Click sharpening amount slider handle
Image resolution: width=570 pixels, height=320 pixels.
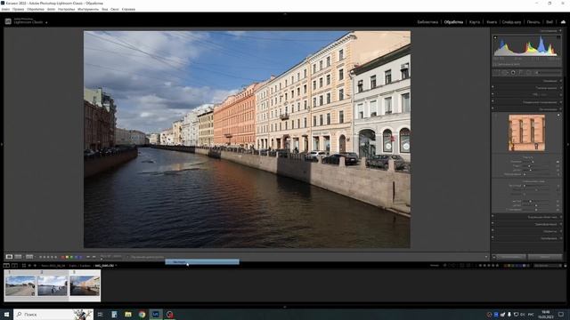click(x=533, y=162)
